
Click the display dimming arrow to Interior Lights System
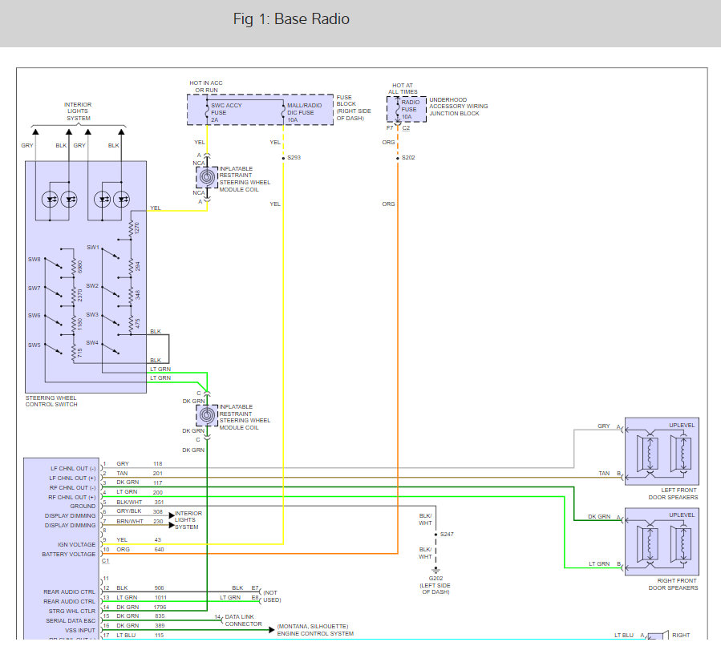coord(170,519)
